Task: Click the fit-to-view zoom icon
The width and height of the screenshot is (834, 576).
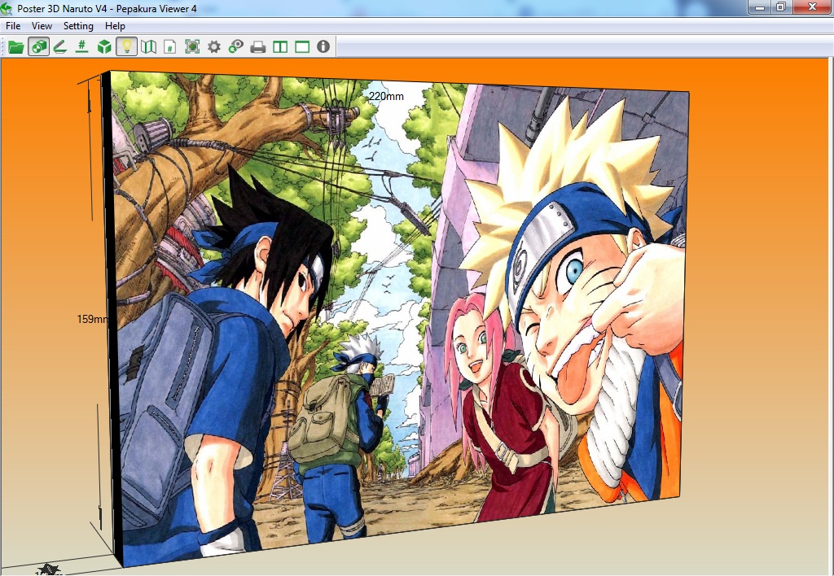Action: point(192,46)
